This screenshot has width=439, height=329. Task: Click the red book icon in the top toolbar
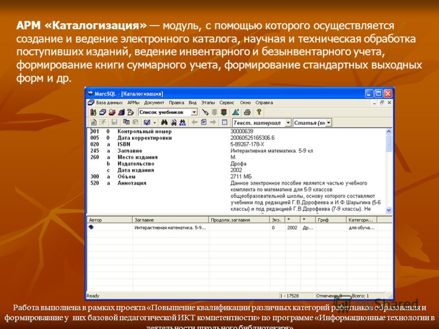(x=112, y=112)
